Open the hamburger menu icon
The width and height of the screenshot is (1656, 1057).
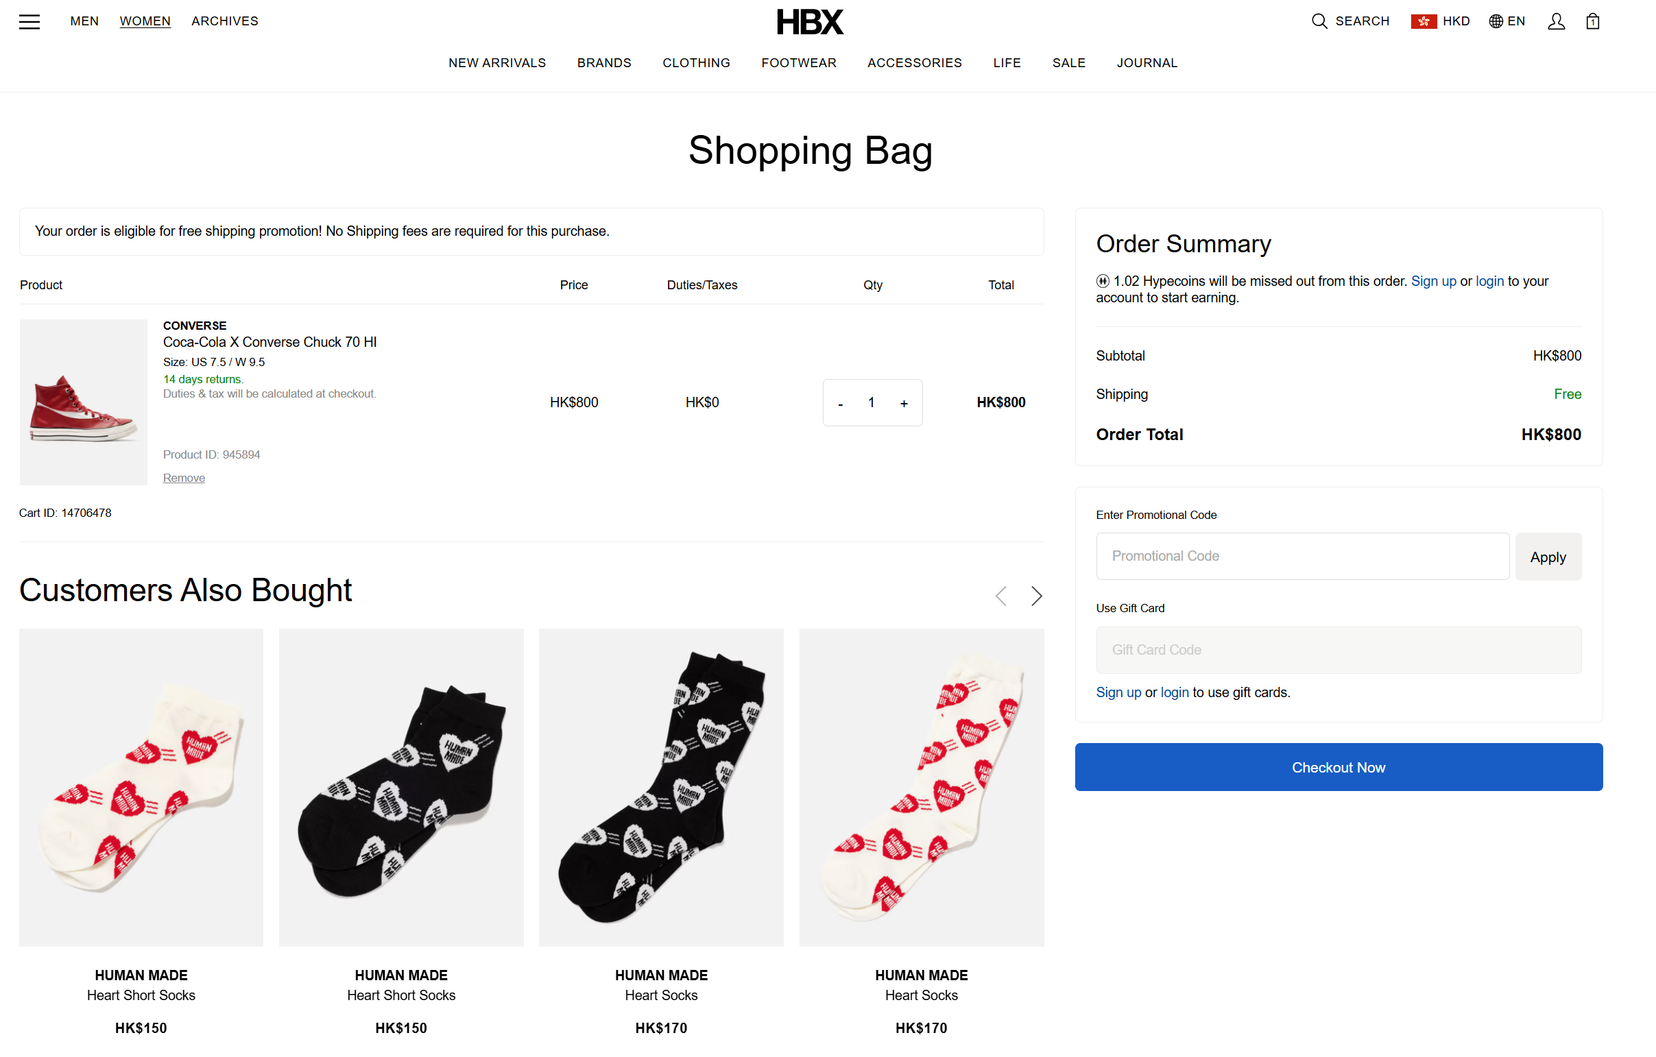pyautogui.click(x=29, y=21)
